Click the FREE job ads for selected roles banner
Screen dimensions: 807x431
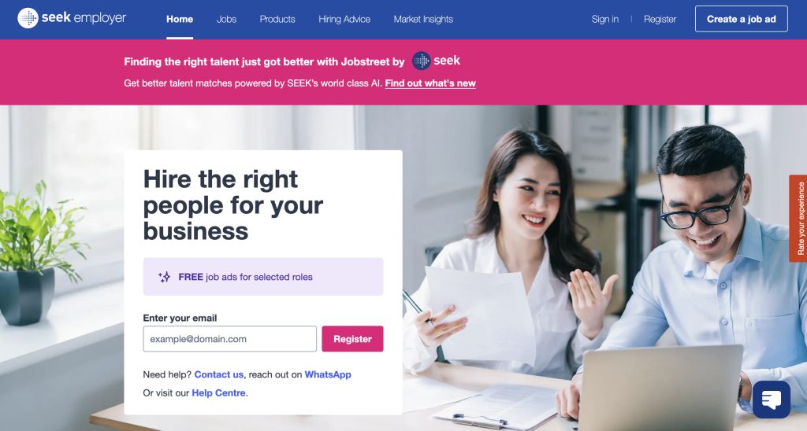pos(263,277)
